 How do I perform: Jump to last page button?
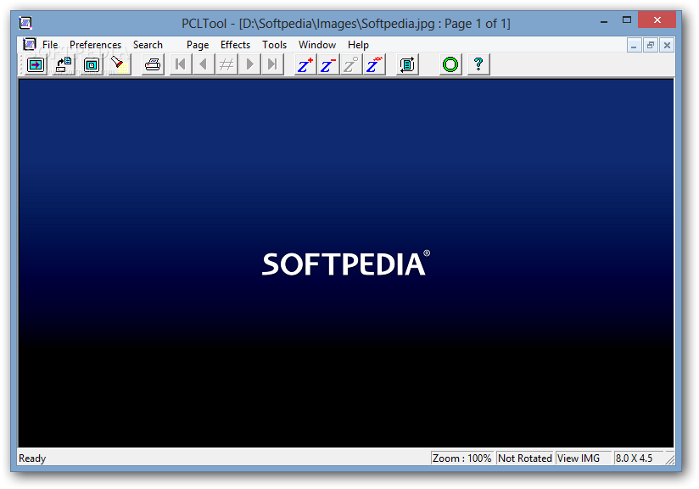272,64
